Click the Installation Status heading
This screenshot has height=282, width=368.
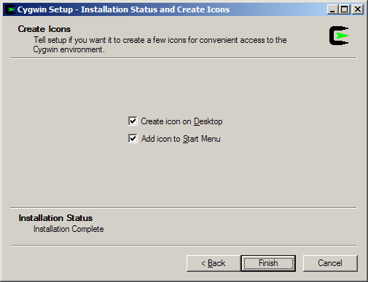pos(55,218)
